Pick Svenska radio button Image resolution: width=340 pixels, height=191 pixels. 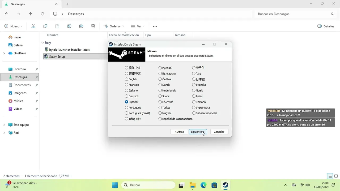(194, 85)
